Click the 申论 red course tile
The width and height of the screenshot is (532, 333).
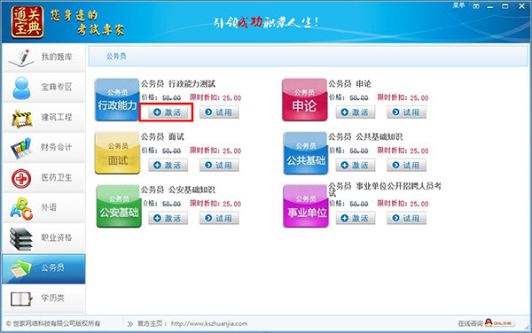point(305,99)
